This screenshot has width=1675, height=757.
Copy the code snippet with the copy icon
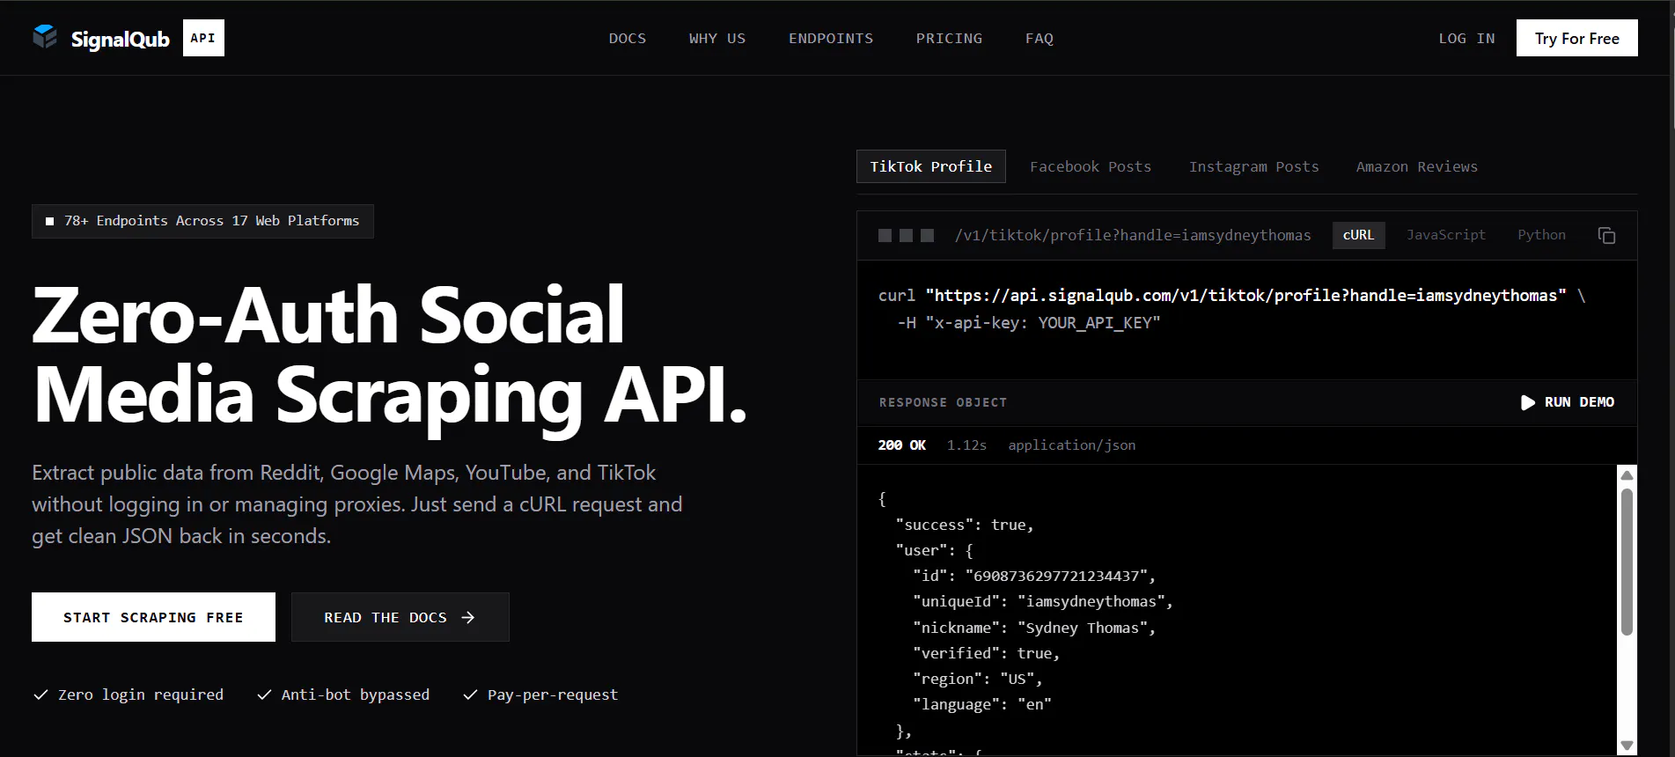pyautogui.click(x=1606, y=235)
